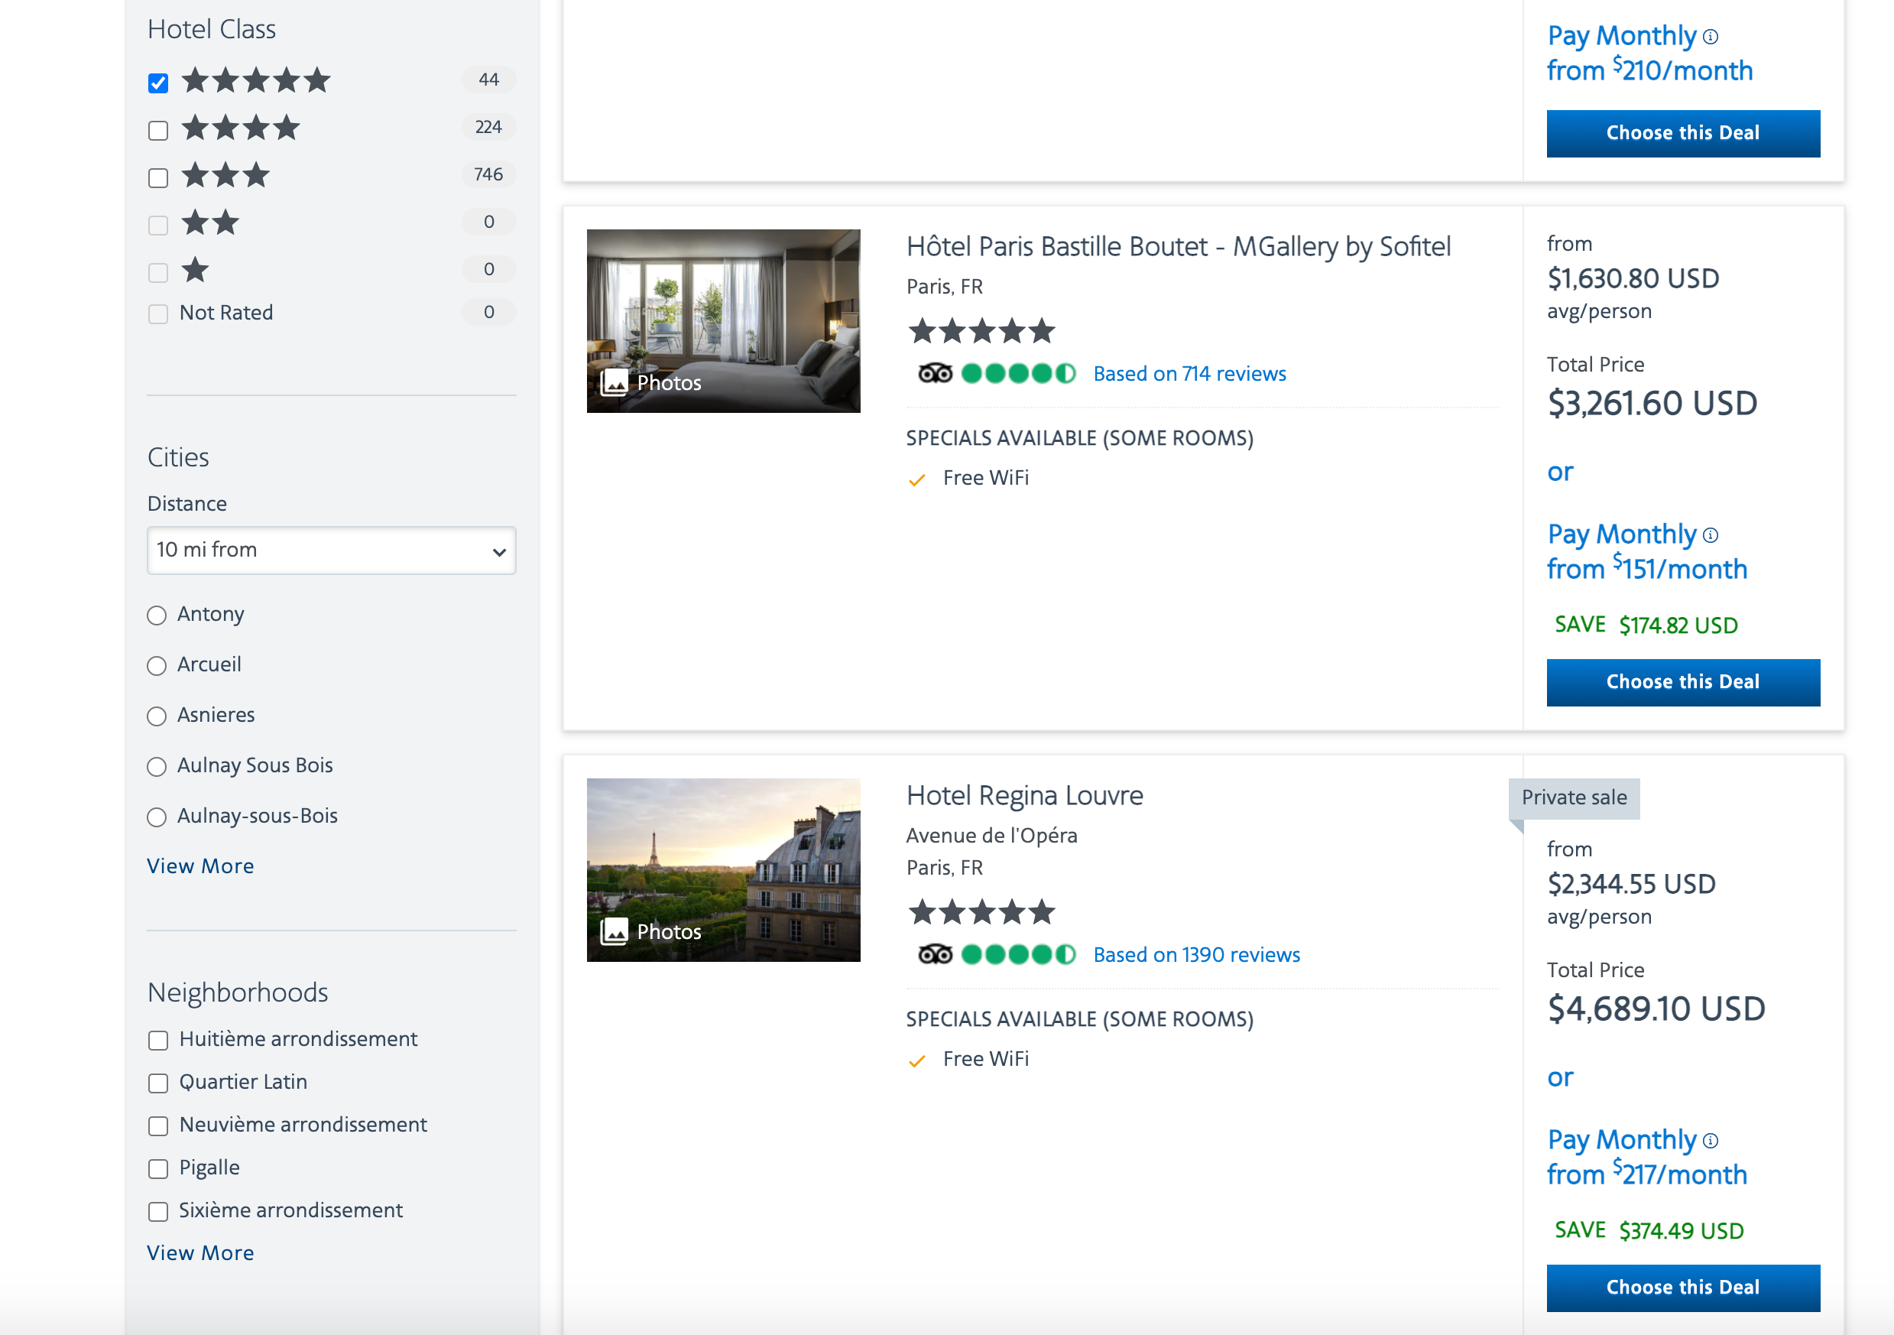Click Pay Monthly info icon for $217/month
The image size is (1894, 1335).
coord(1710,1140)
